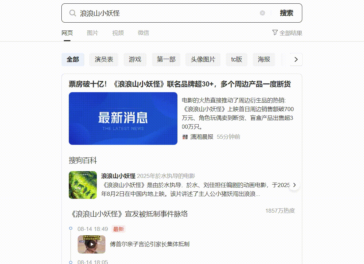Play the 傅首尔 video thumbnail
364x264 pixels.
coord(91,244)
